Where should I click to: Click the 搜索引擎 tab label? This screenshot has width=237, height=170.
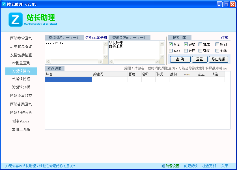(x=180, y=38)
